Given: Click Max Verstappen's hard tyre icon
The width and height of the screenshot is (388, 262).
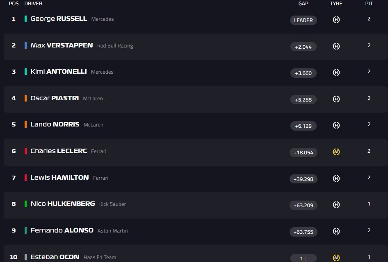Looking at the screenshot, I should 336,46.
